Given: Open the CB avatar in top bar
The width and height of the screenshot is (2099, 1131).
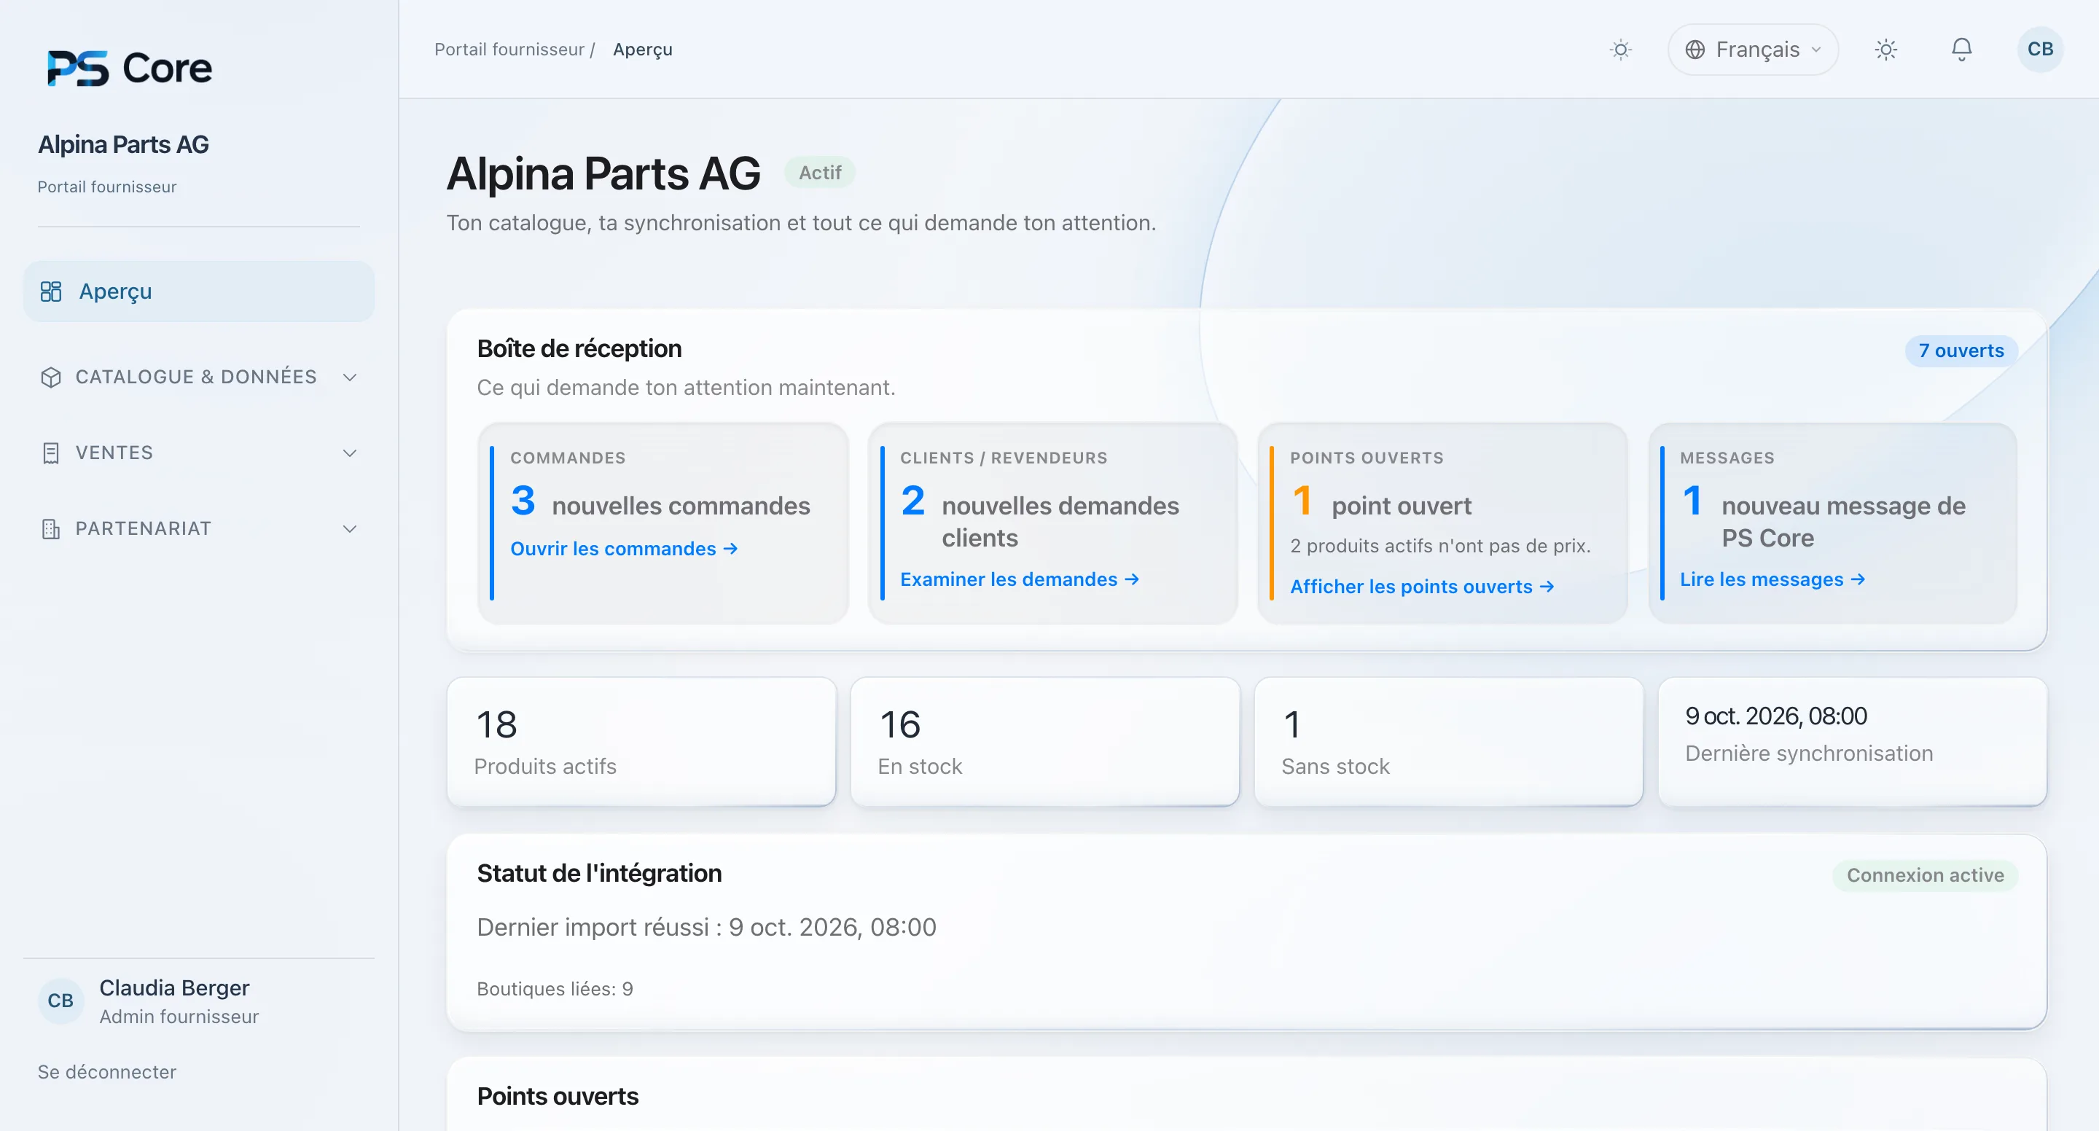Looking at the screenshot, I should coord(2039,50).
